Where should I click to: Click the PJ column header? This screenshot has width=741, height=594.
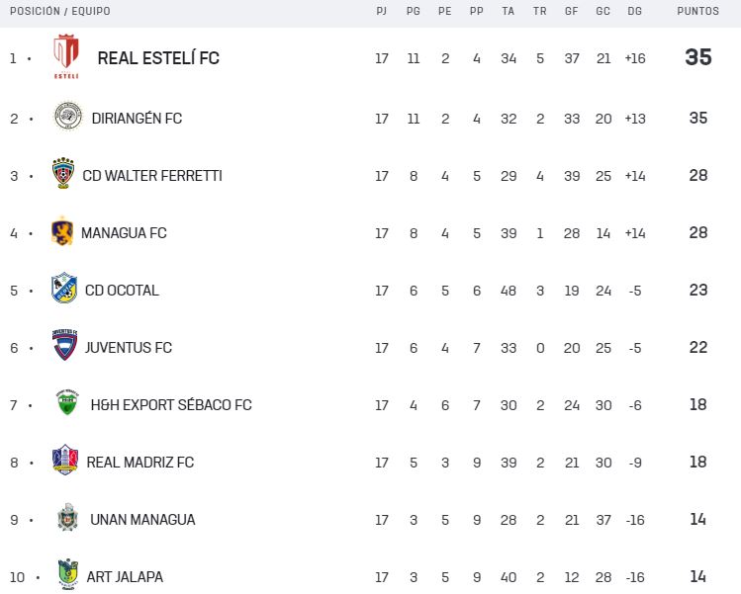coord(382,12)
